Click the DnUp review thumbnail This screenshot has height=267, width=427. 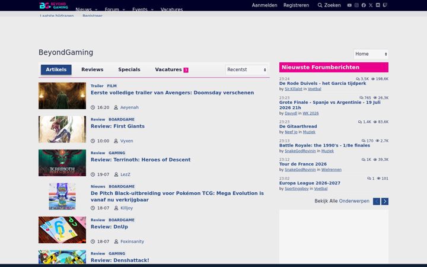point(62,230)
